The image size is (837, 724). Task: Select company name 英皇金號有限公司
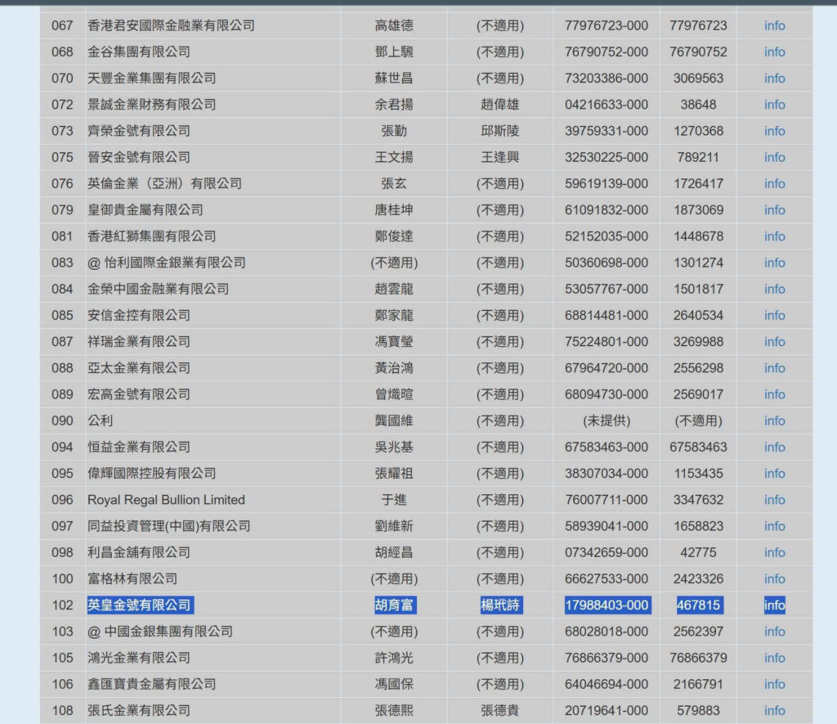(140, 605)
